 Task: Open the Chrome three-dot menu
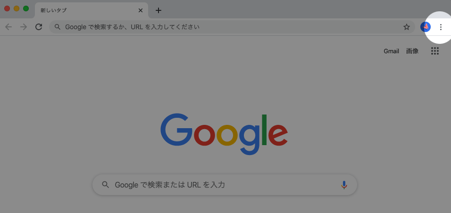point(441,27)
